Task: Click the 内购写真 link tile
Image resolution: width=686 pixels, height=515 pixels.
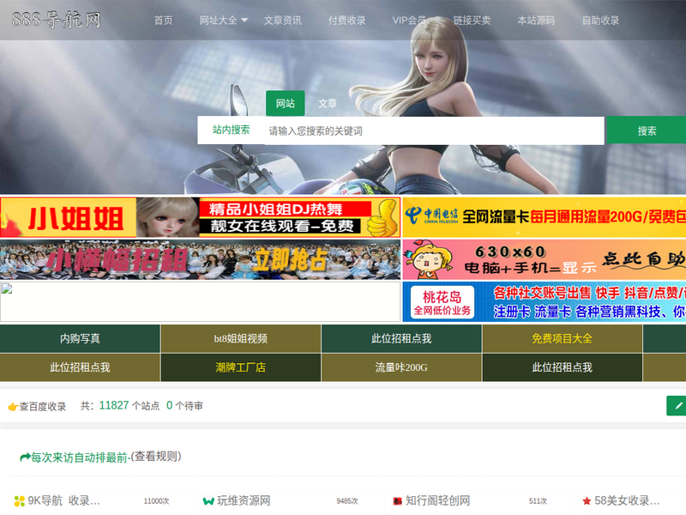Action: pyautogui.click(x=80, y=338)
